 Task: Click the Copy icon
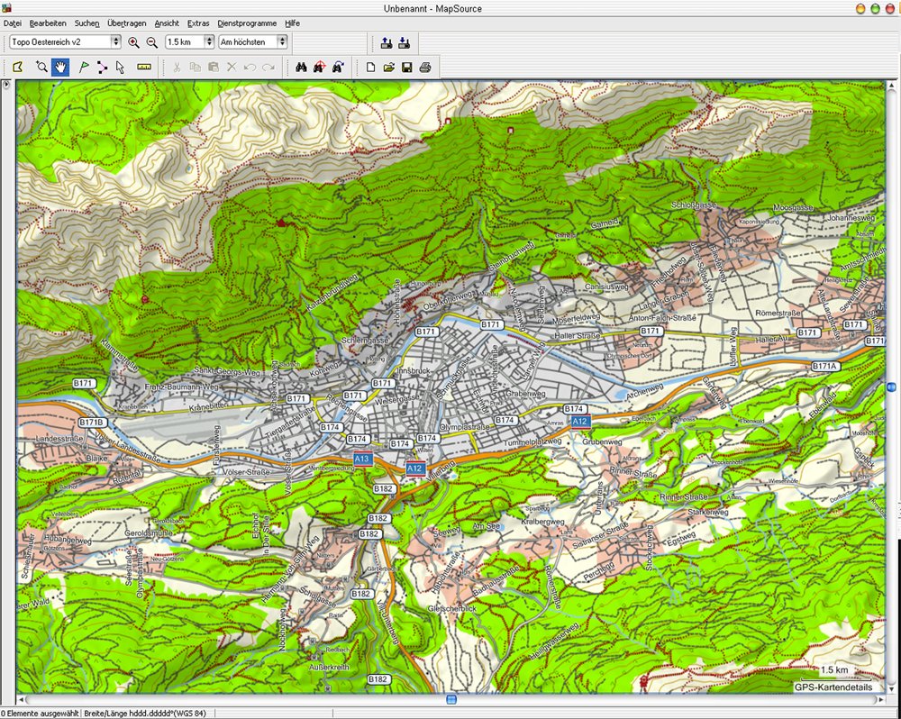point(196,68)
